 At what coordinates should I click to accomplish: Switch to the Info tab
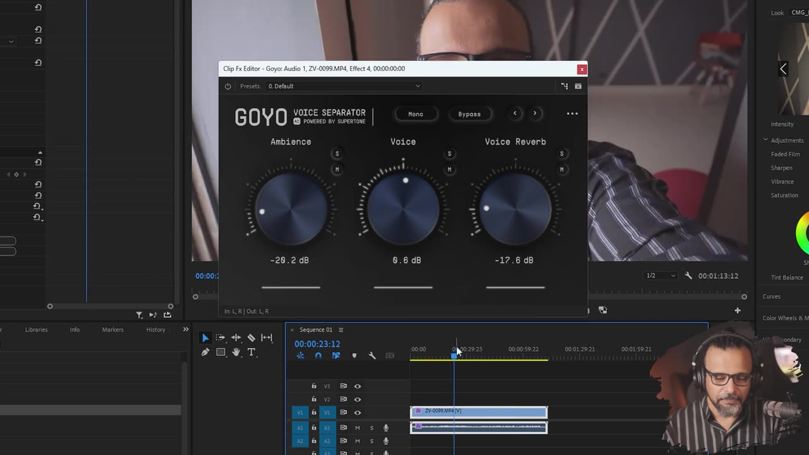(75, 329)
